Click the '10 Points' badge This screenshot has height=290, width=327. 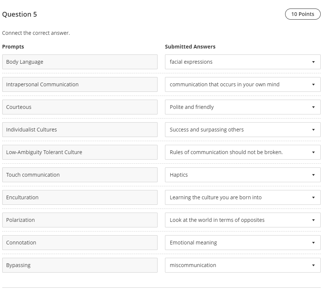pyautogui.click(x=303, y=14)
